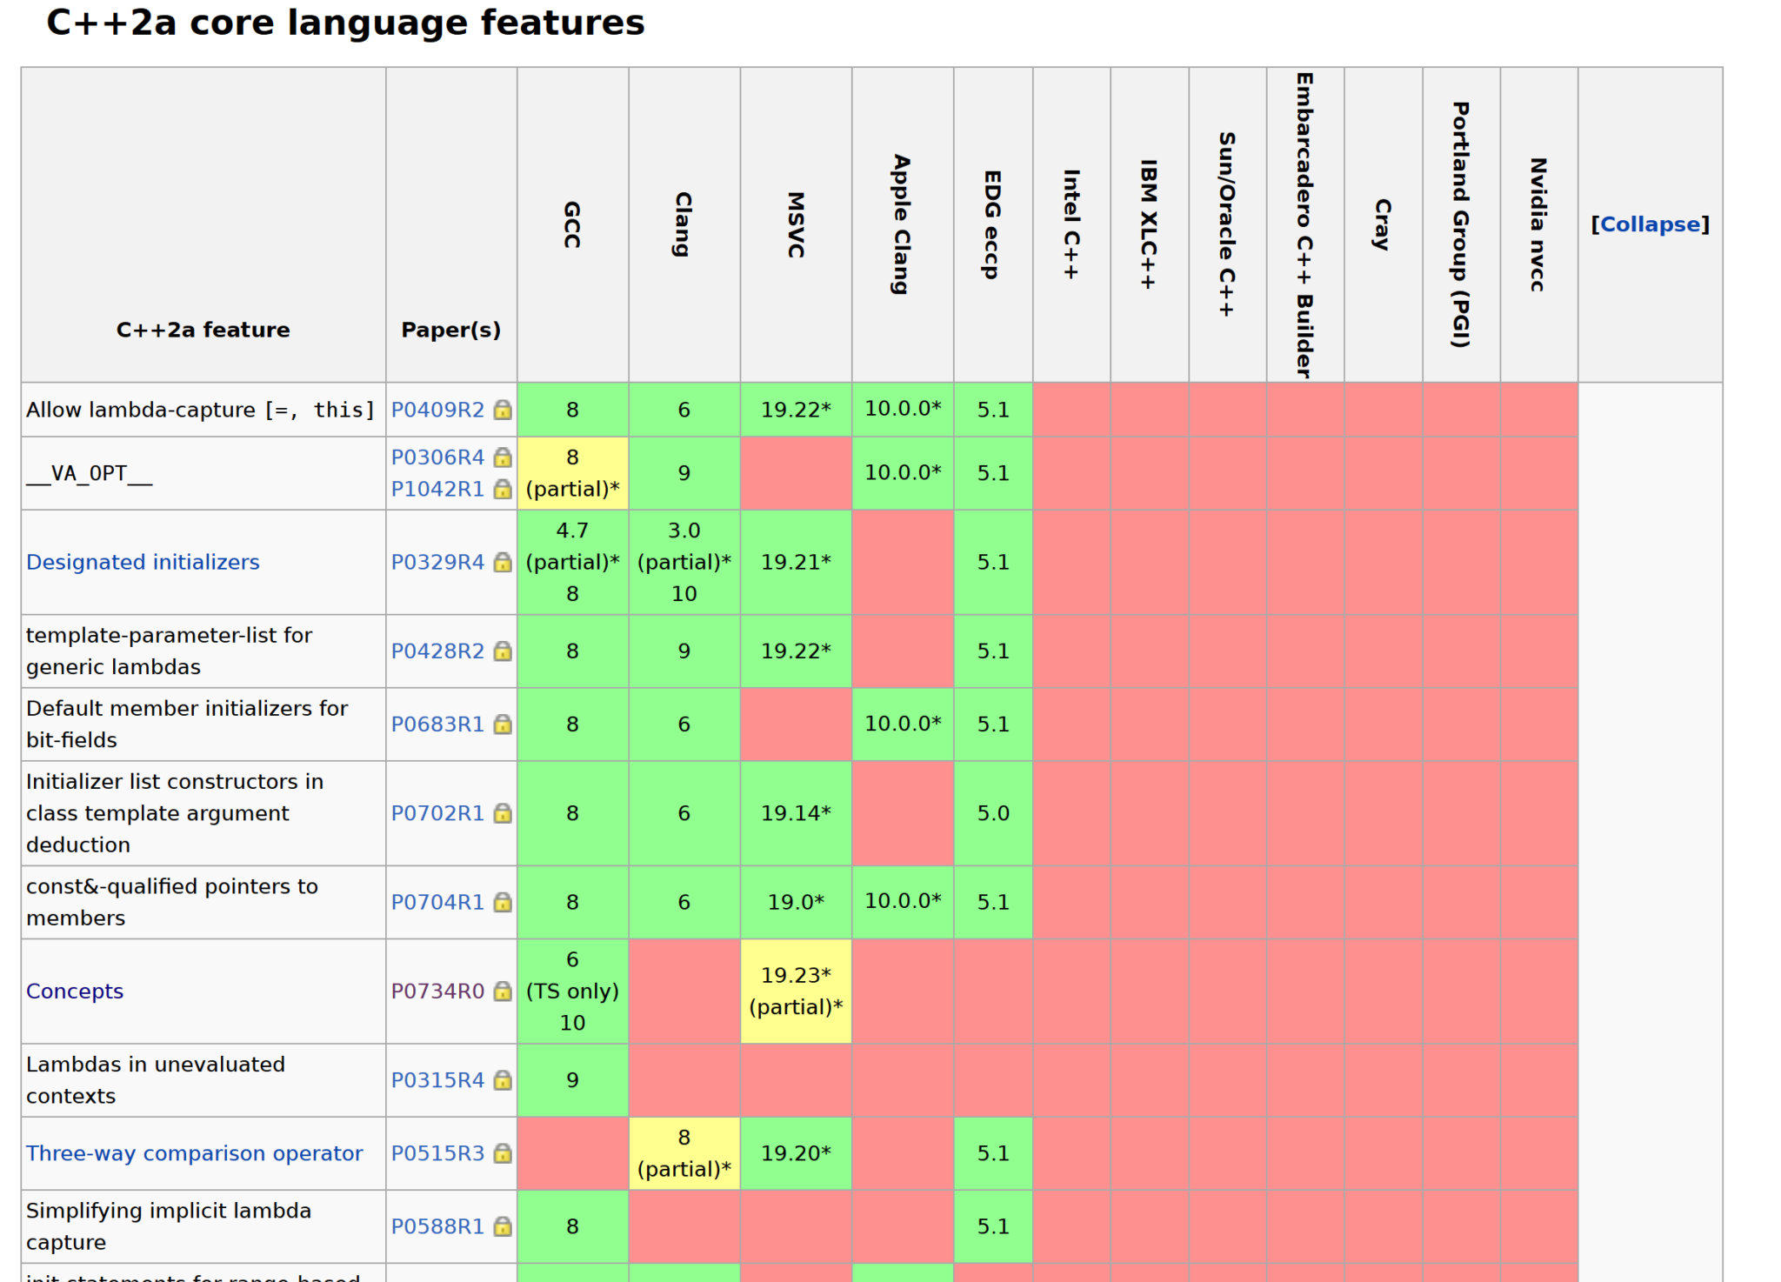Click the lock icon beside P0515R3
This screenshot has width=1781, height=1282.
coord(503,1152)
